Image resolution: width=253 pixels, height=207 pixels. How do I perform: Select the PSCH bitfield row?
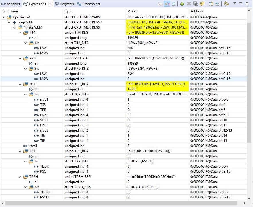(123, 197)
